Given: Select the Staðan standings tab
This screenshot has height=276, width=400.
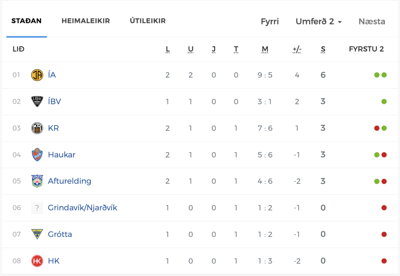Looking at the screenshot, I should 26,21.
